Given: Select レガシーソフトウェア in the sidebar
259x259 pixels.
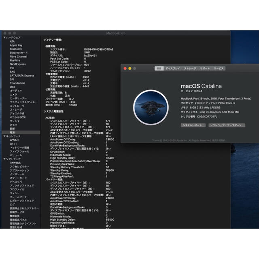Looking at the screenshot, I should (22, 201).
